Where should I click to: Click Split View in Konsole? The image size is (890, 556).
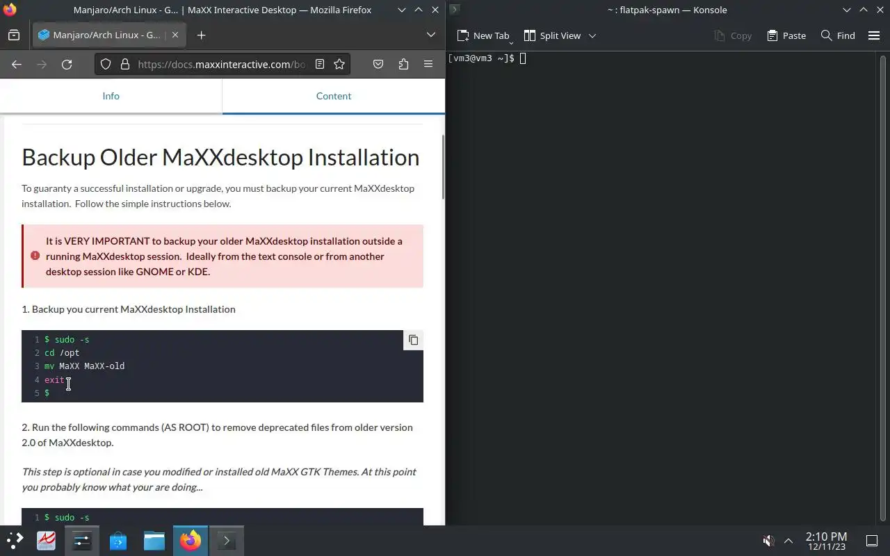click(552, 35)
